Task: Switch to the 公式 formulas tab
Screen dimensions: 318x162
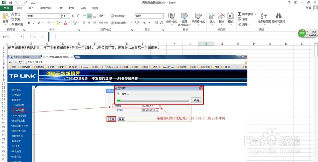Action: (60, 8)
